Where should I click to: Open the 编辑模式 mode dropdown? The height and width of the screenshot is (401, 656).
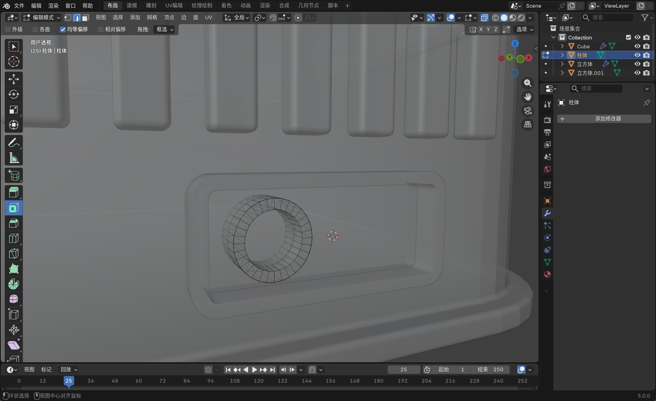[42, 18]
